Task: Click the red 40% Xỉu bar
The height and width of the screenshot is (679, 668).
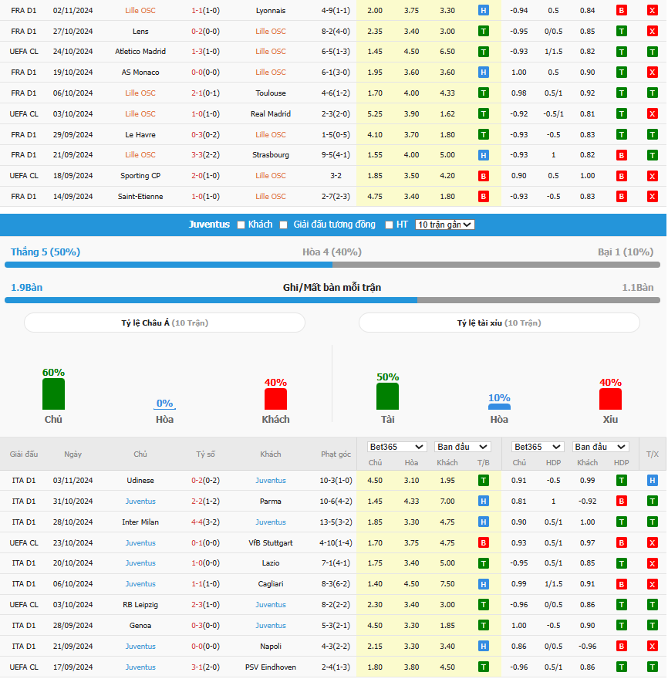Action: 610,399
